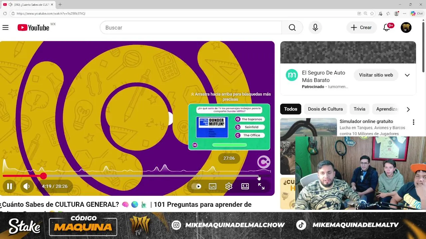Mute the video volume speaker
The width and height of the screenshot is (426, 239).
point(27,186)
